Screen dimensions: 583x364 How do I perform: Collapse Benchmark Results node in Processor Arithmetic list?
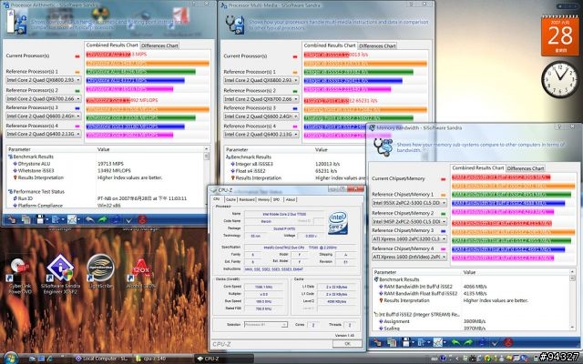pos(10,157)
